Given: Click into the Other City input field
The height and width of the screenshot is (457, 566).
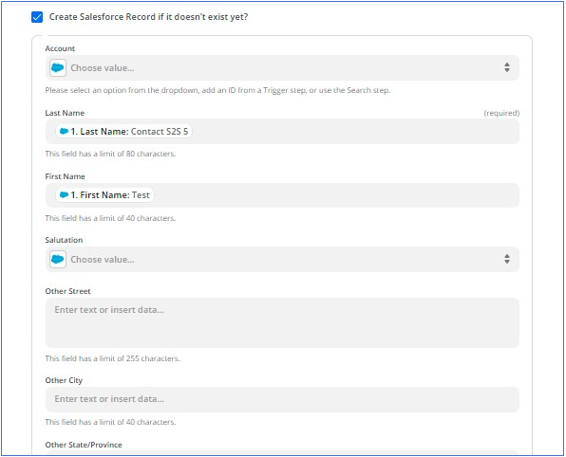Looking at the screenshot, I should 282,399.
